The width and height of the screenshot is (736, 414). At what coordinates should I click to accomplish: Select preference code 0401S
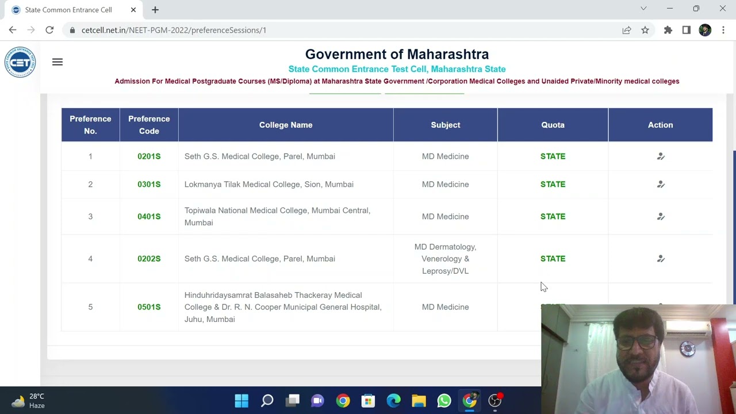[149, 217]
